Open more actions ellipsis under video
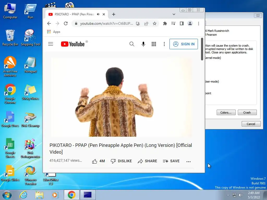The height and width of the screenshot is (200, 267). (189, 161)
